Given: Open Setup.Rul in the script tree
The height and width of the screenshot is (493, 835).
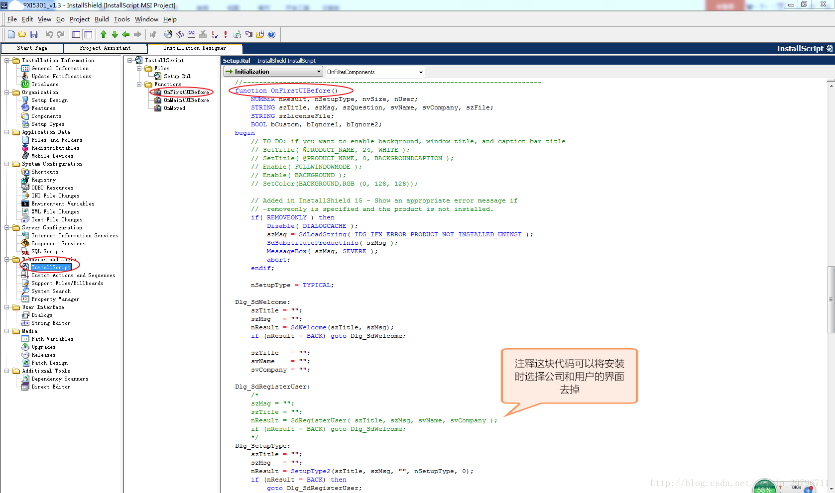Looking at the screenshot, I should pyautogui.click(x=177, y=76).
